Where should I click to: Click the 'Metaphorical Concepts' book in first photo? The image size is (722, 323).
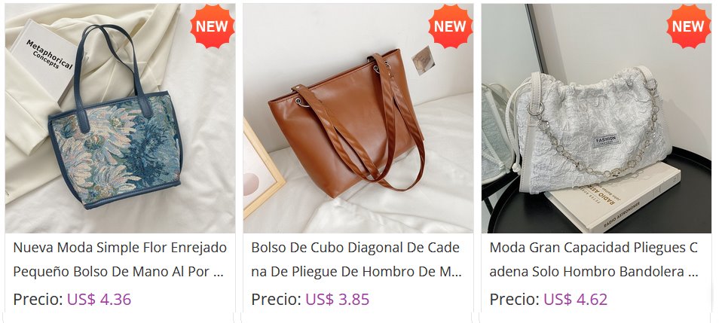click(45, 57)
